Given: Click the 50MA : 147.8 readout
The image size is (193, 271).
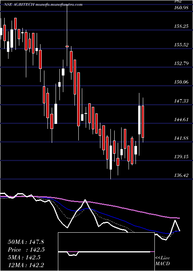Looking at the screenshot, I should click(26, 242).
